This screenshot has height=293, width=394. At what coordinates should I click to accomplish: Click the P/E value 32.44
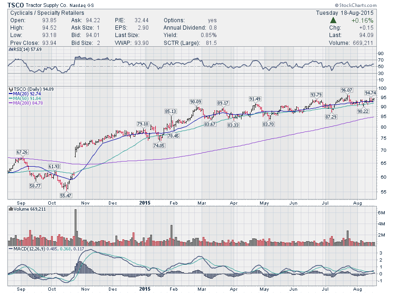tap(141, 20)
